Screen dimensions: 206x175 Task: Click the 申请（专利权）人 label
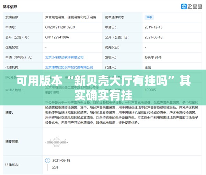(19, 57)
